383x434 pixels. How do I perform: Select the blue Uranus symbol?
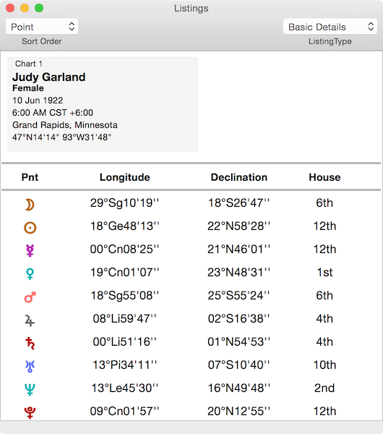pos(30,367)
